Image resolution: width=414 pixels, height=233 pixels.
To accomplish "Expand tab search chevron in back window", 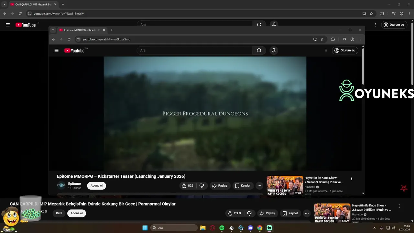I will (4, 5).
